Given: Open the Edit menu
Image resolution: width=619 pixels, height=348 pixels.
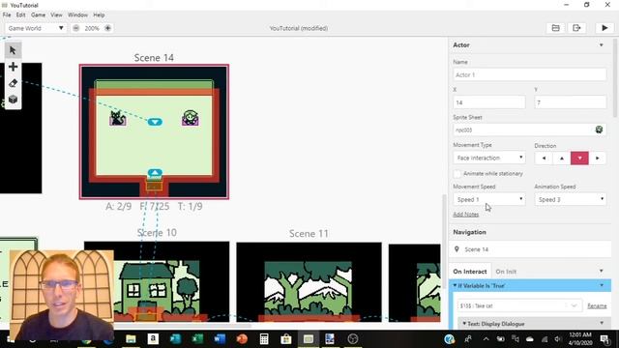Looking at the screenshot, I should (x=20, y=14).
